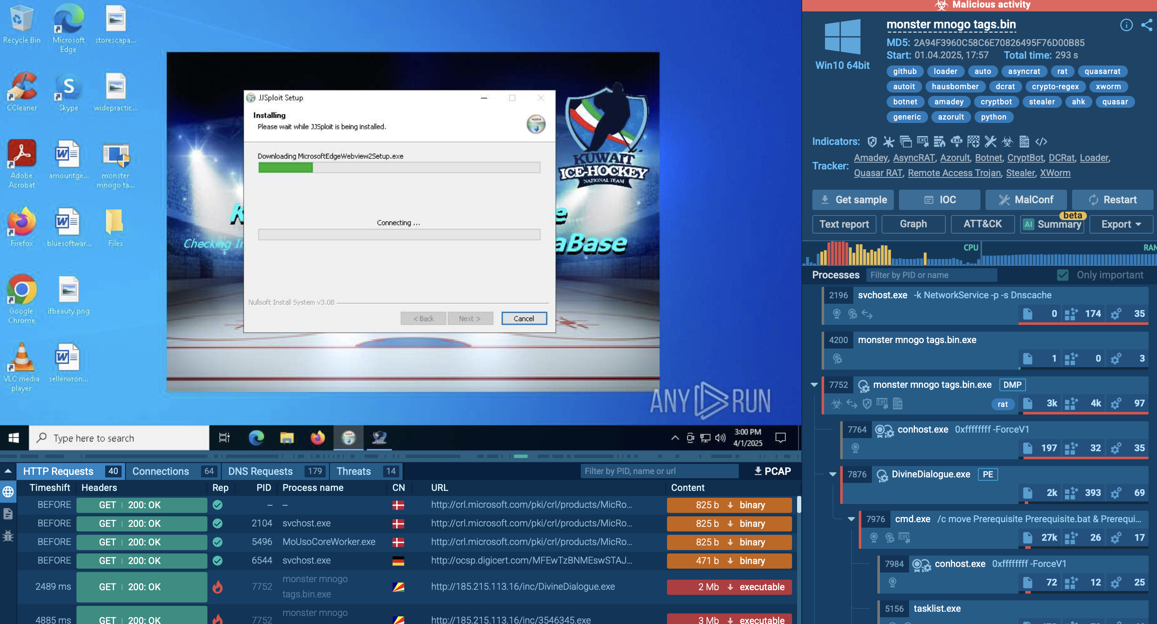Click the info icon beside task title
The width and height of the screenshot is (1157, 624).
(1126, 25)
